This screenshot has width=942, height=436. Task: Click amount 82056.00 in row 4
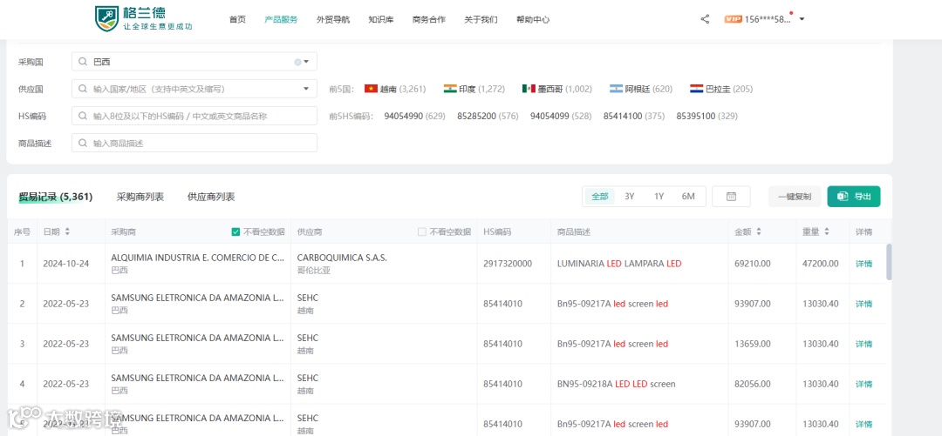752,384
